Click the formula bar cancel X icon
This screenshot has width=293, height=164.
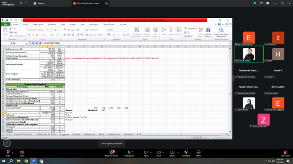point(33,43)
